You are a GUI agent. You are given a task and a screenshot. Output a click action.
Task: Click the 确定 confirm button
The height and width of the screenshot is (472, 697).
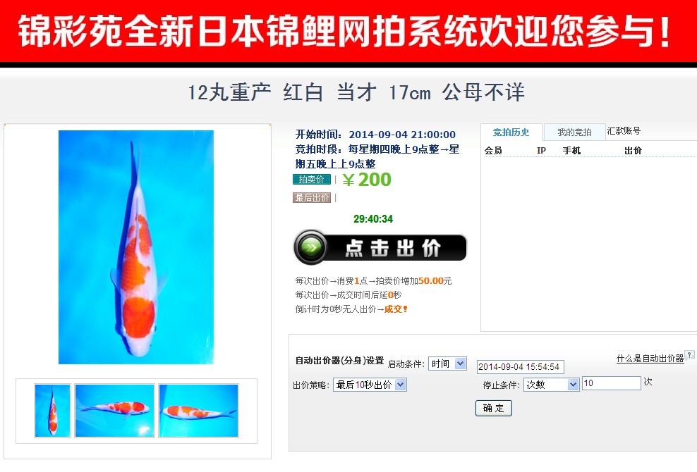tap(493, 408)
